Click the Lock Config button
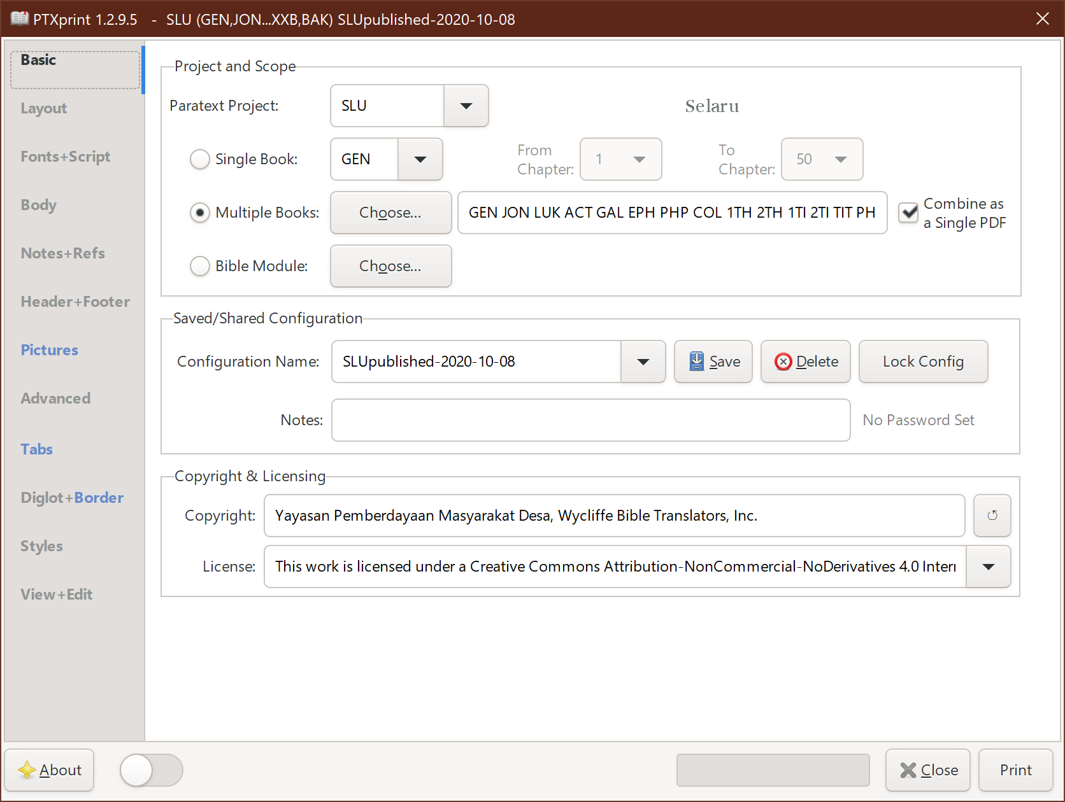Screen dimensions: 1065x802 click(923, 362)
